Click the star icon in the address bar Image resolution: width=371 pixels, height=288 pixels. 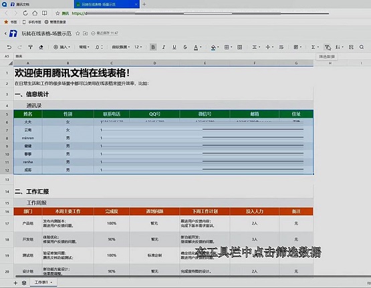(57, 13)
